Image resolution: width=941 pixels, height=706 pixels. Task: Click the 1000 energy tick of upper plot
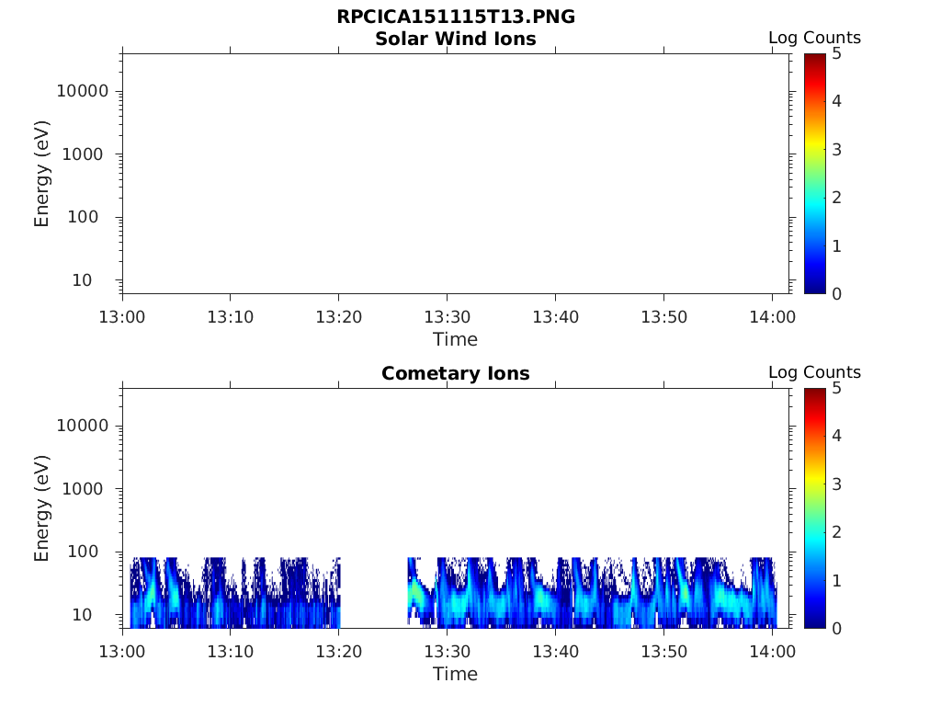tap(83, 154)
